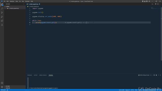The height and width of the screenshot is (91, 162).
Task: Click the editor vertical scrollbar
Action: (161, 34)
